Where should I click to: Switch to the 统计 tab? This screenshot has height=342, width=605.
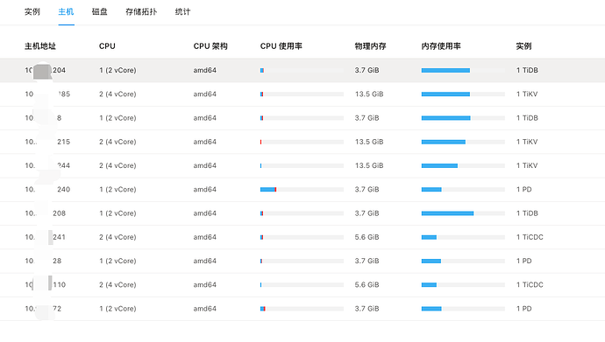[182, 12]
